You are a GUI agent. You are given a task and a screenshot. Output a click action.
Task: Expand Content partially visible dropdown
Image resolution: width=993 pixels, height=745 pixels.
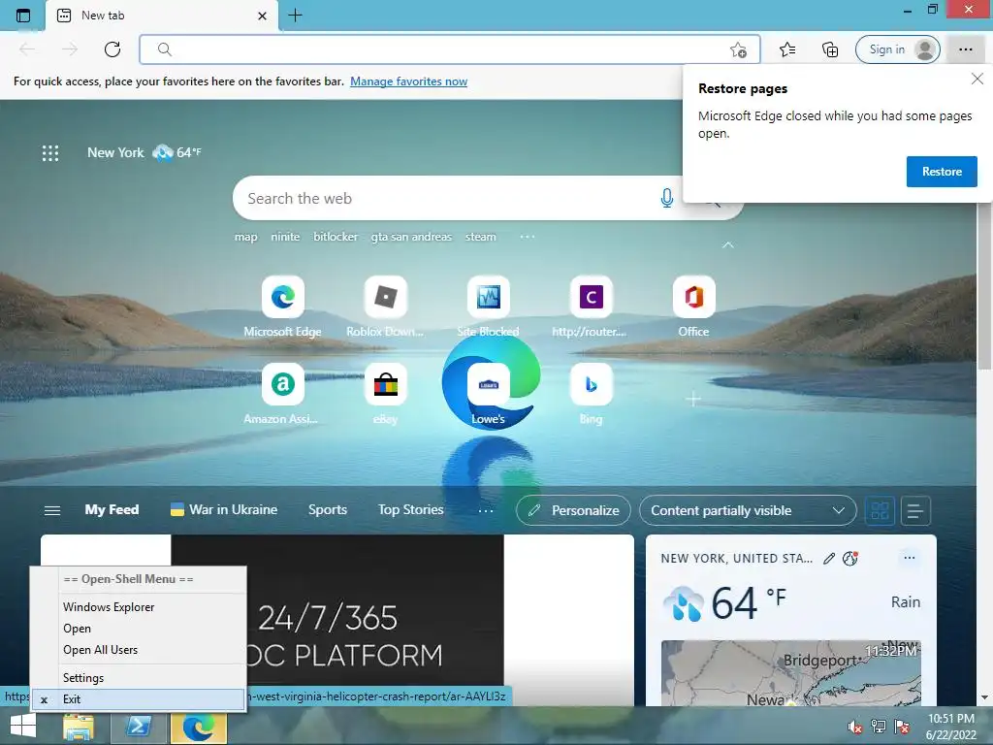[748, 510]
